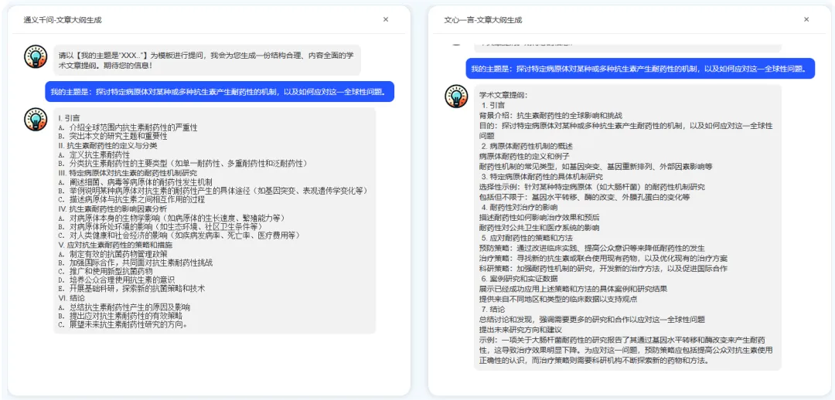Click line 描述病原体与抗生素之间相互作用的过程

(131, 200)
